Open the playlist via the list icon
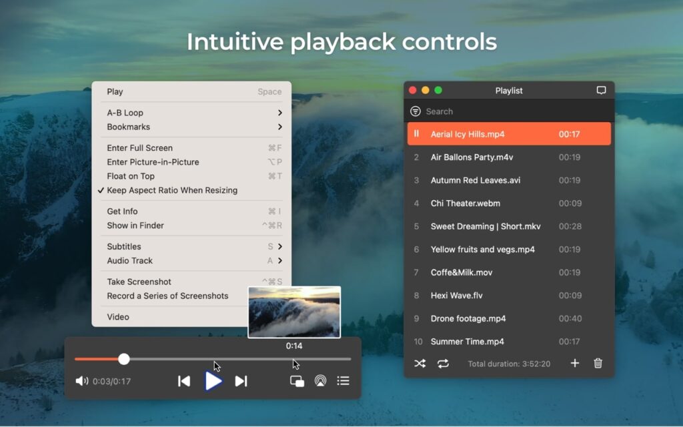Screen dimensions: 683x427 (x=344, y=380)
